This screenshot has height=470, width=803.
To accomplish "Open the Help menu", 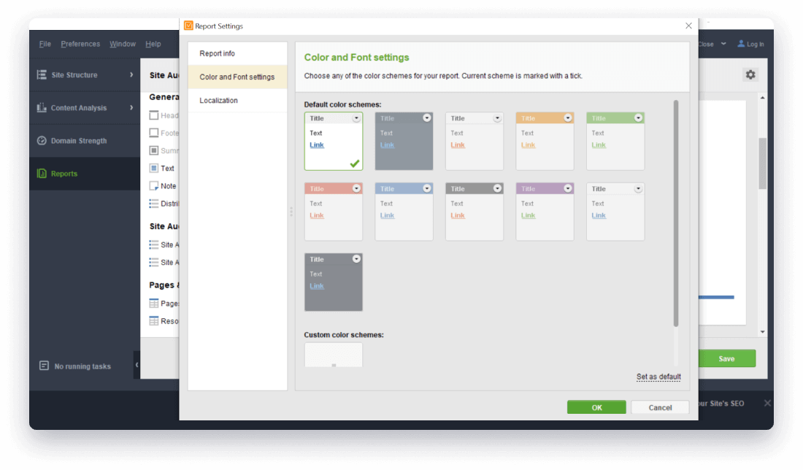I will [153, 44].
